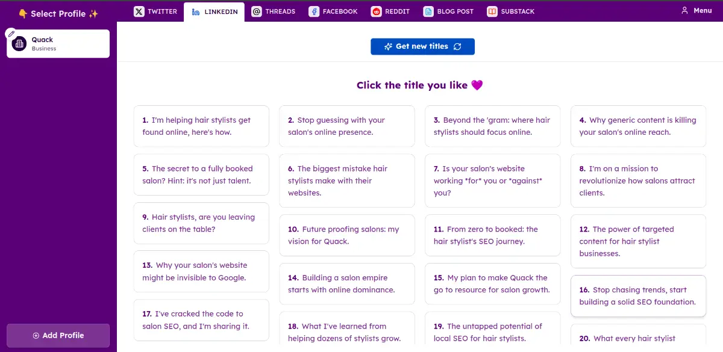Choose title 1 about helping hair stylists

[x=201, y=126]
